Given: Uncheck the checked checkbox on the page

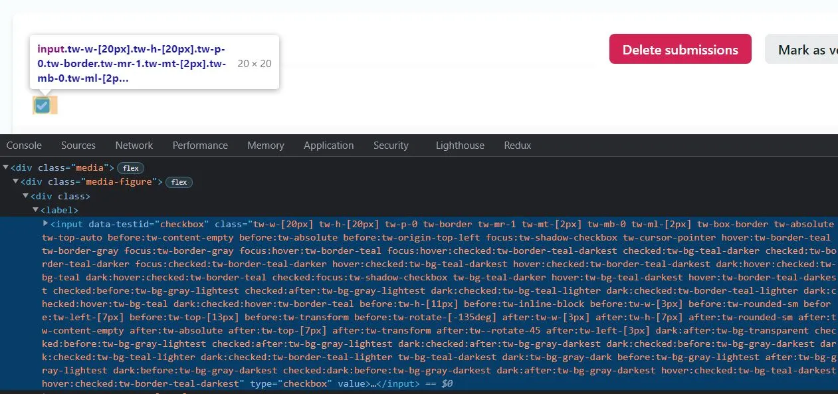Looking at the screenshot, I should 44,105.
